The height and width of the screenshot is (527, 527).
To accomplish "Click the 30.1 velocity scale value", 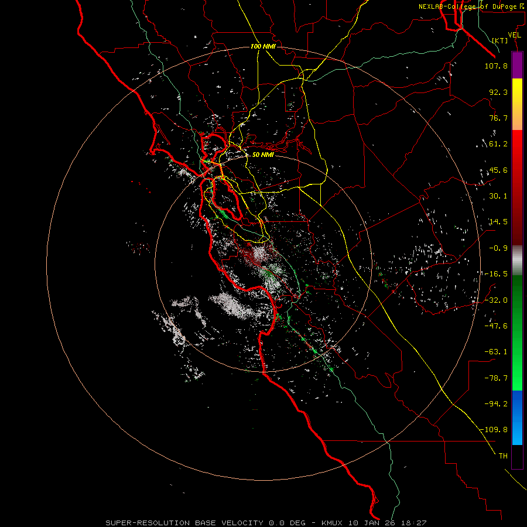I will tap(498, 196).
